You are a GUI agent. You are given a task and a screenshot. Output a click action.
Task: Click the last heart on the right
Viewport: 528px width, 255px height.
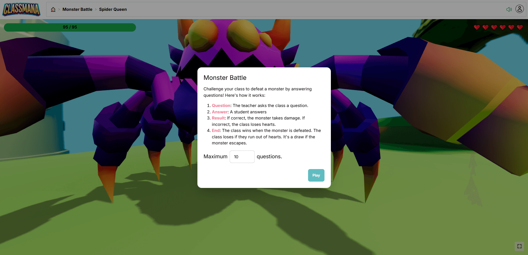[x=520, y=27]
